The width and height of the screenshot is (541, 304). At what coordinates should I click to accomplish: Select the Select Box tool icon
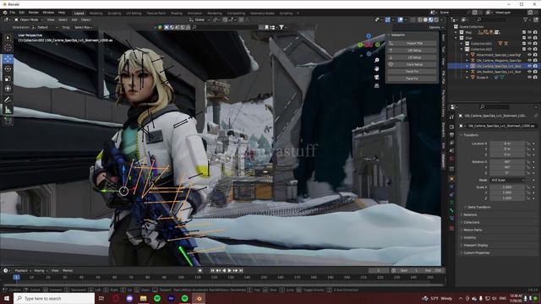pos(8,37)
